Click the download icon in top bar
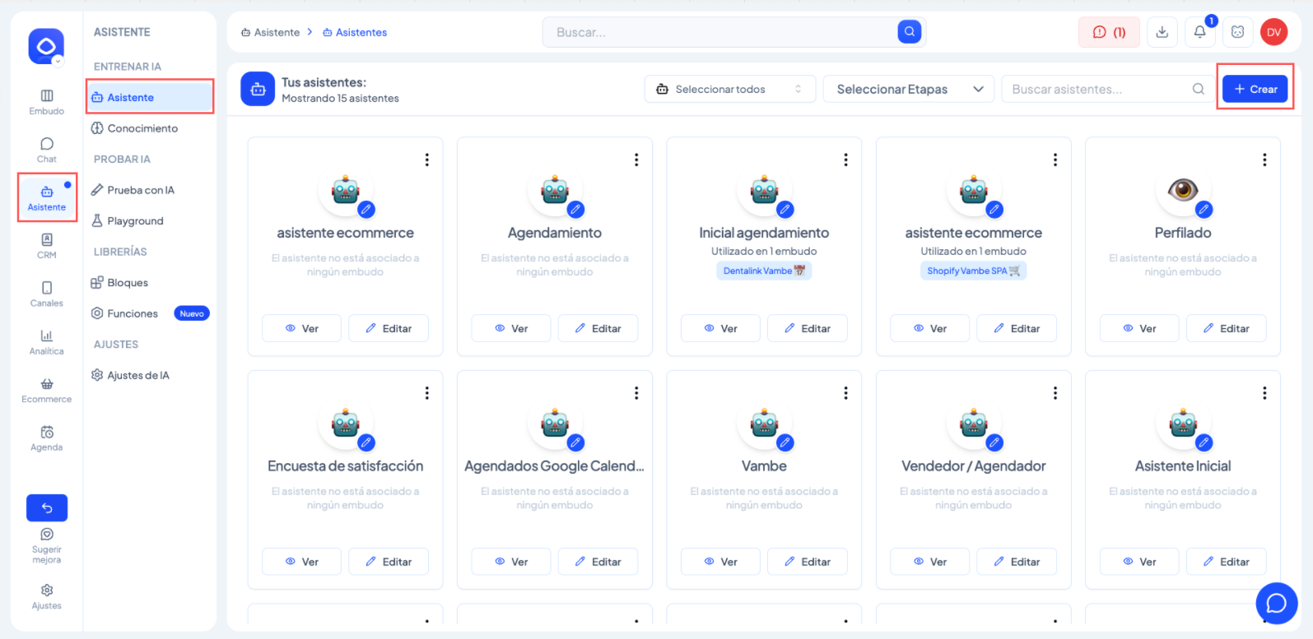The height and width of the screenshot is (639, 1313). click(x=1162, y=32)
